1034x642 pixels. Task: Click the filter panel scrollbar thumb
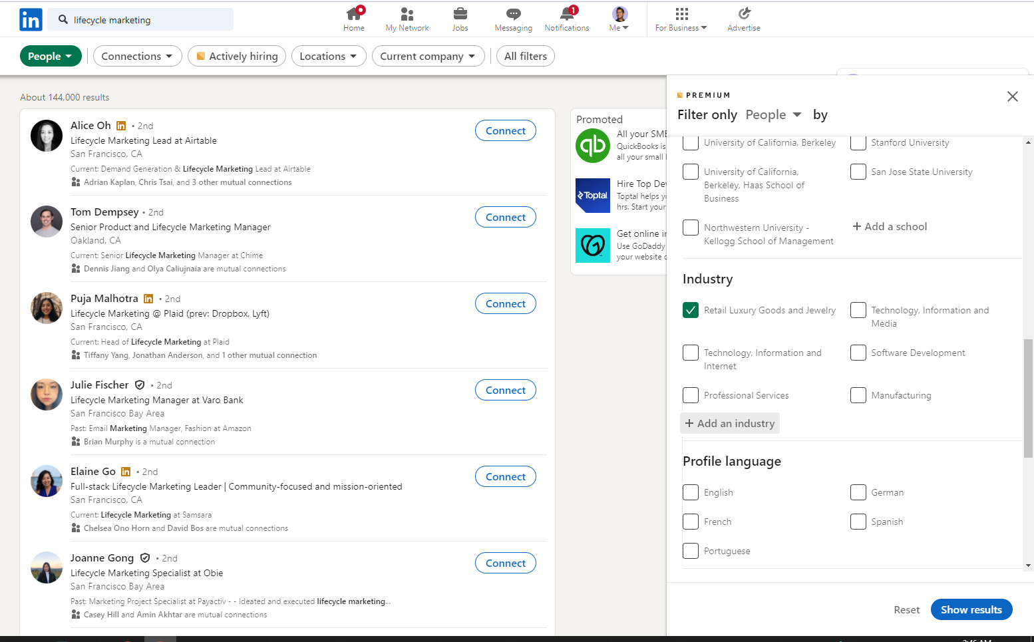(x=1029, y=398)
